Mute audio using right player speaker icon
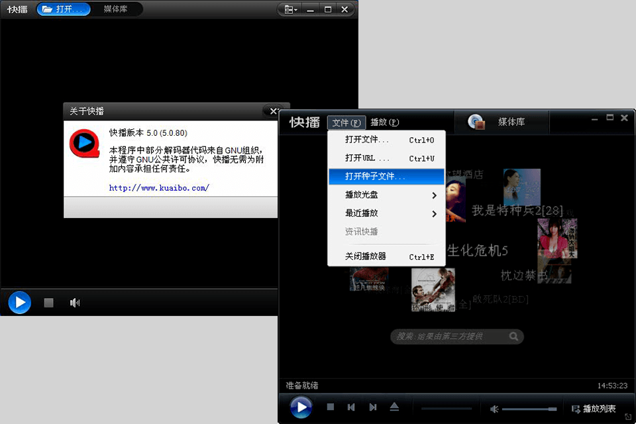 pos(494,409)
